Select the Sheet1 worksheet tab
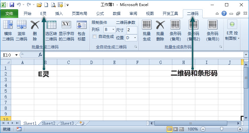 coord(30,123)
